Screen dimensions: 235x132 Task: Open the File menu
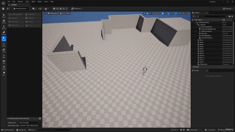click(9, 1)
